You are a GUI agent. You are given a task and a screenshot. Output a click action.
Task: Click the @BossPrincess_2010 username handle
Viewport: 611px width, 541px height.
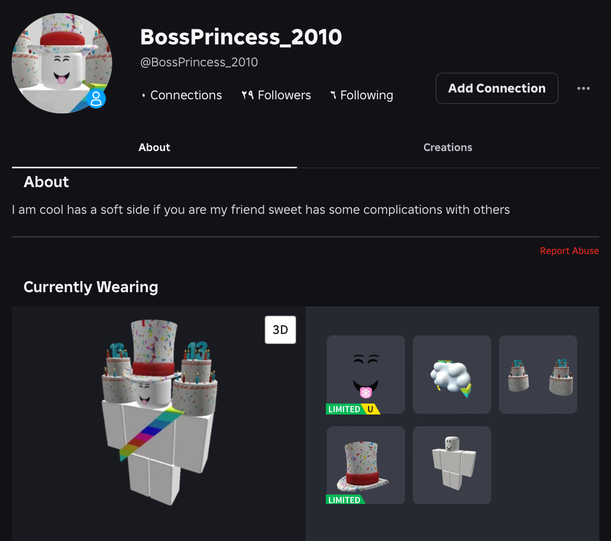199,62
